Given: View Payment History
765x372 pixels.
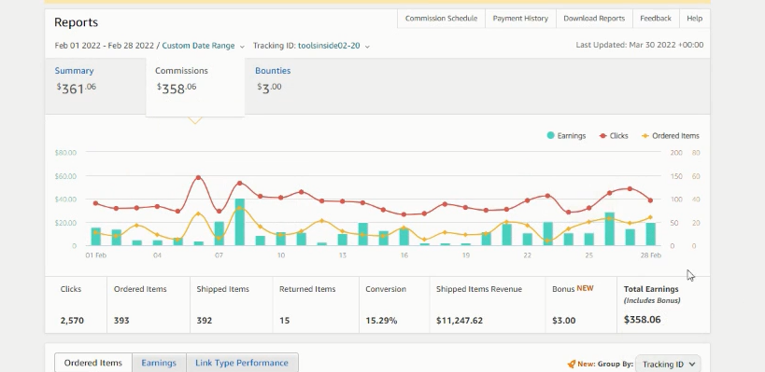Looking at the screenshot, I should pyautogui.click(x=520, y=19).
